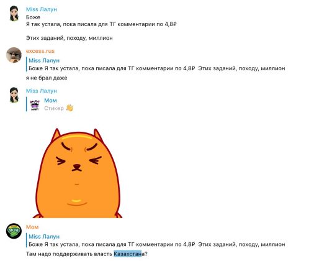Click quoted Мом name in sticker reply
Viewport: 327px width, 261px height.
coord(50,101)
